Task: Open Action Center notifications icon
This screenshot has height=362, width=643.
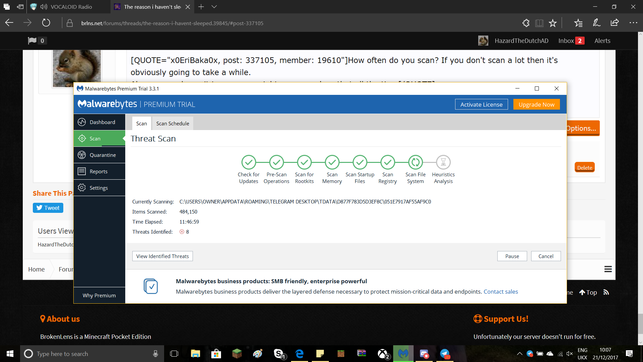Action: [x=629, y=354]
